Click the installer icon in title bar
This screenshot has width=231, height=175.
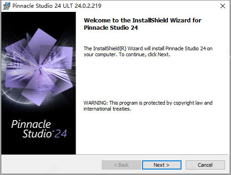(x=6, y=6)
